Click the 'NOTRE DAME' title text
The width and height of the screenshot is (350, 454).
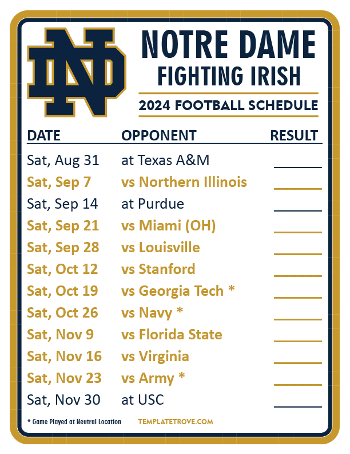[228, 45]
